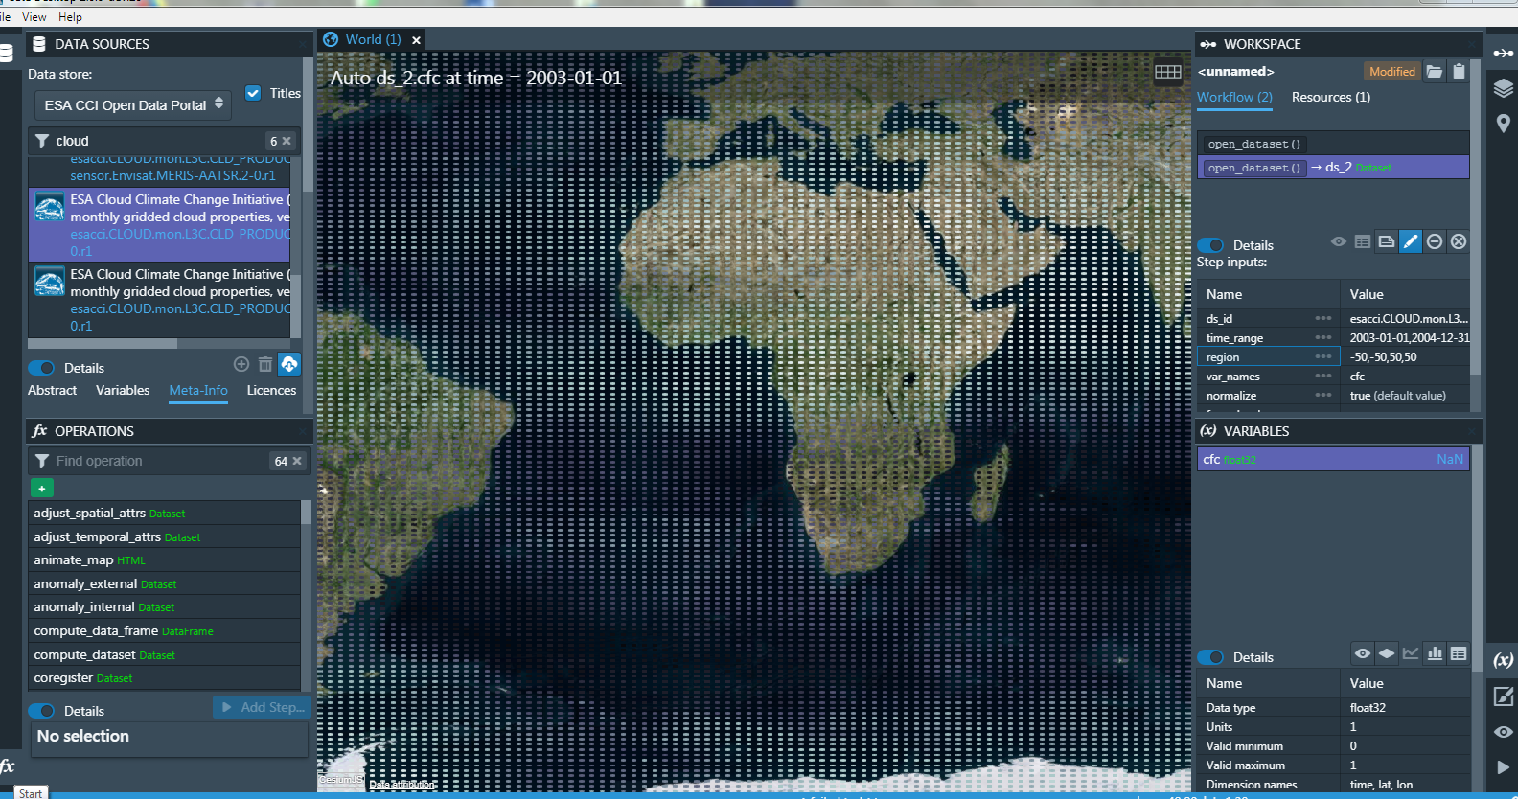This screenshot has width=1518, height=799.
Task: Toggle Workspace step Details switch
Action: (1210, 245)
